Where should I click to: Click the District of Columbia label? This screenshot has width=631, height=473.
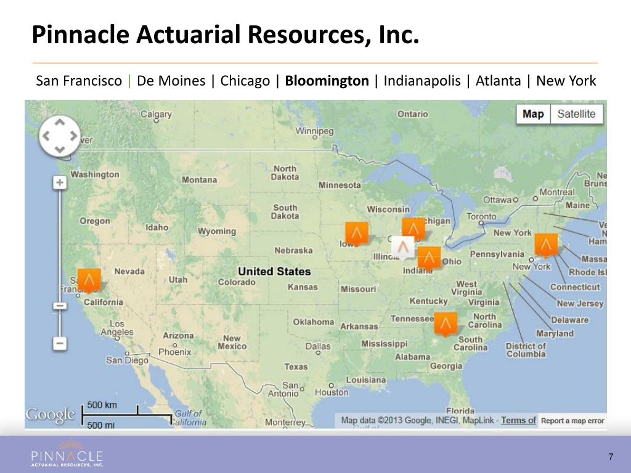(x=526, y=350)
